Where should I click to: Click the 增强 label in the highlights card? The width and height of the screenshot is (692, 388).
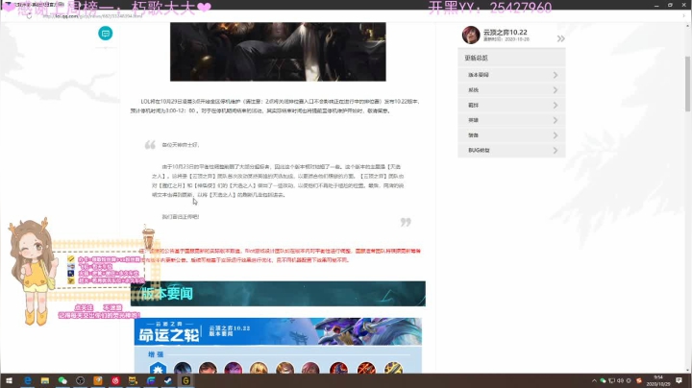(x=156, y=354)
